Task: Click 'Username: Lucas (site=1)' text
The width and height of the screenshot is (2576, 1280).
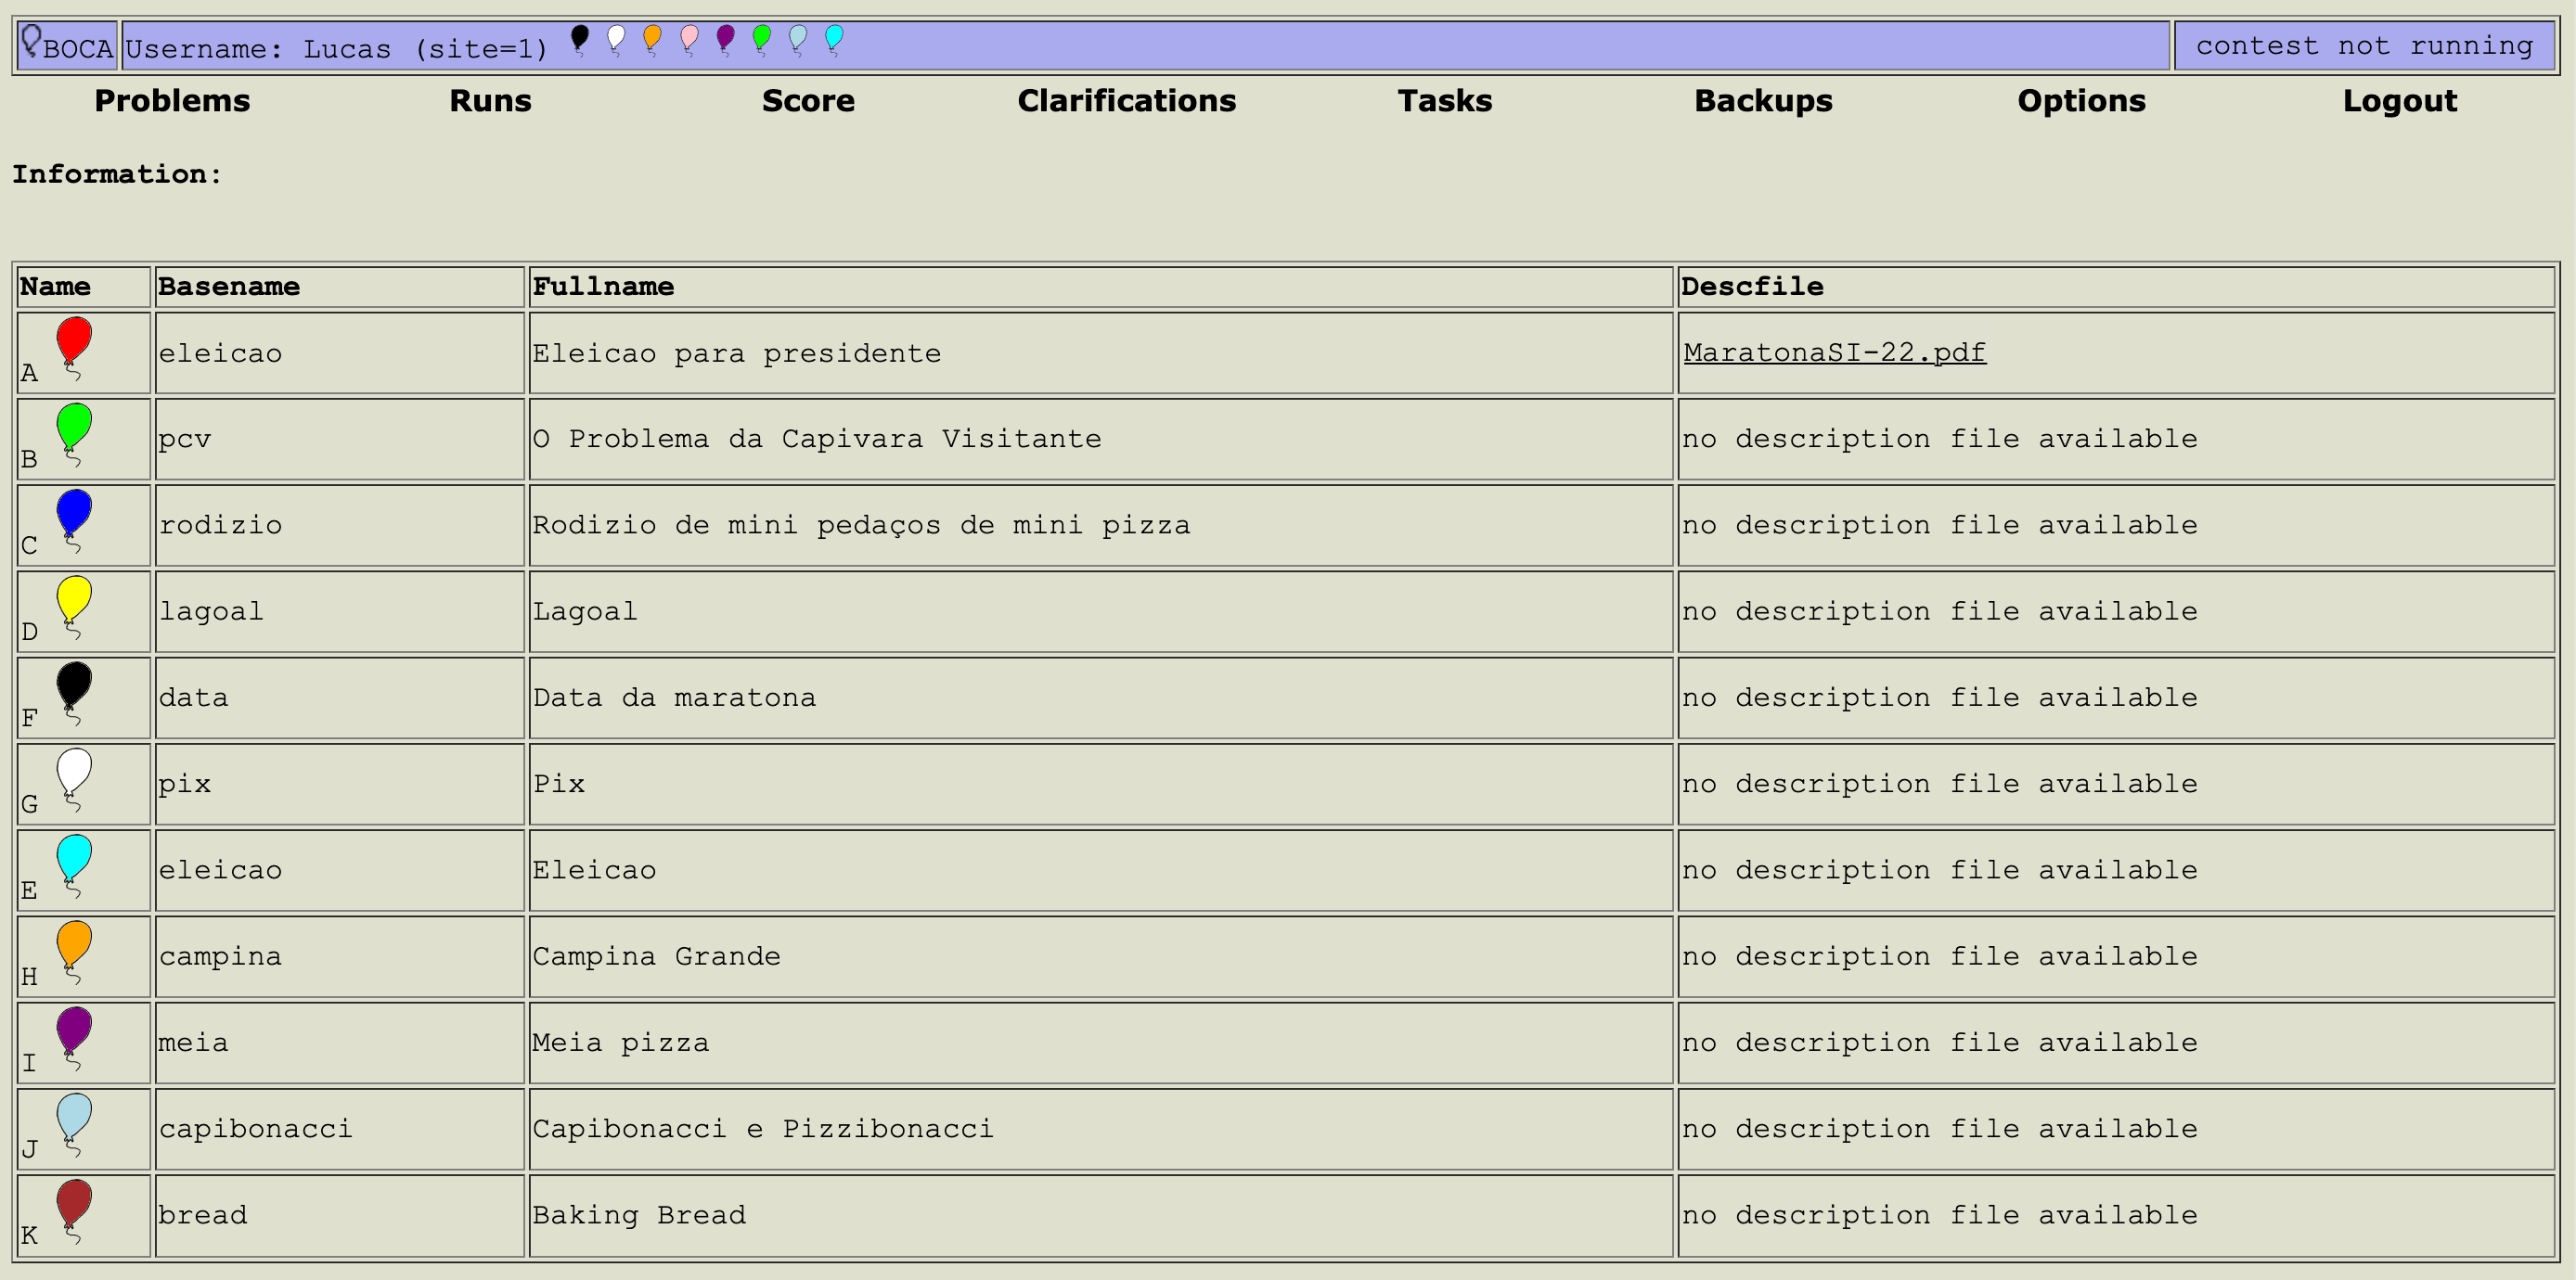Action: (x=337, y=49)
